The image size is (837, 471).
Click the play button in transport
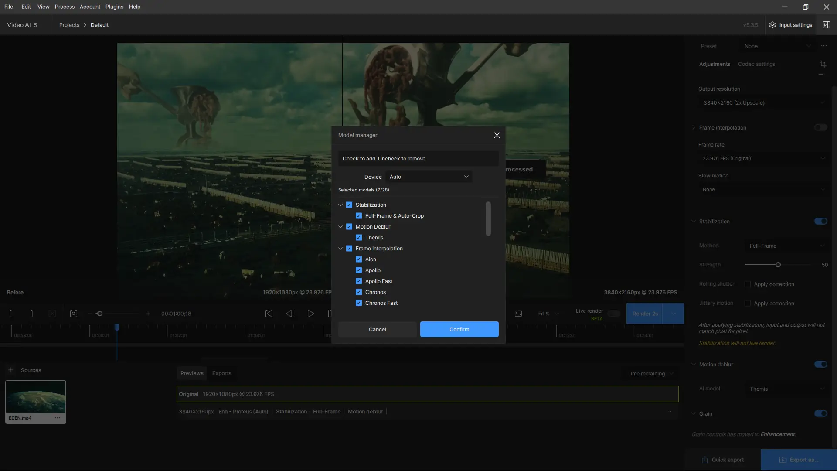pyautogui.click(x=310, y=314)
